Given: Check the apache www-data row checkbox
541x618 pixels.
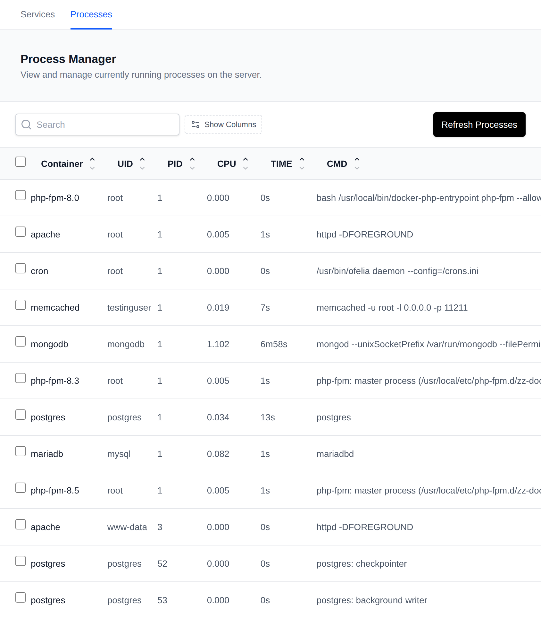Looking at the screenshot, I should click(x=21, y=524).
